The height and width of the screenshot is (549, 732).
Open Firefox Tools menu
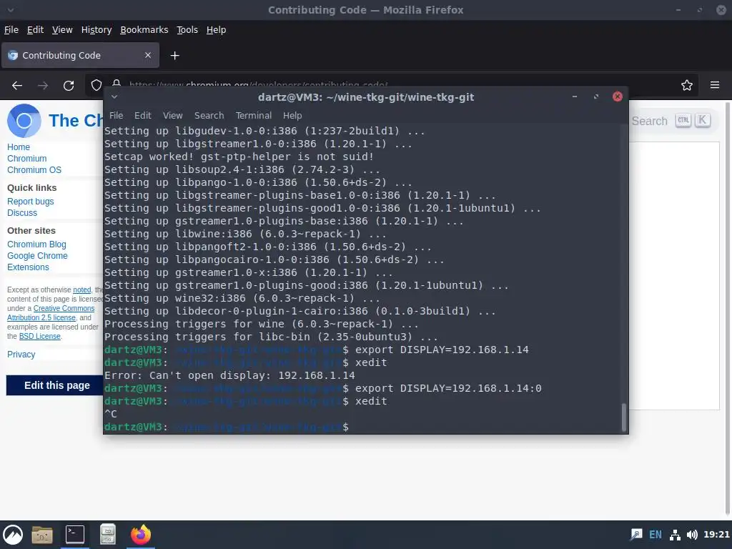click(187, 30)
